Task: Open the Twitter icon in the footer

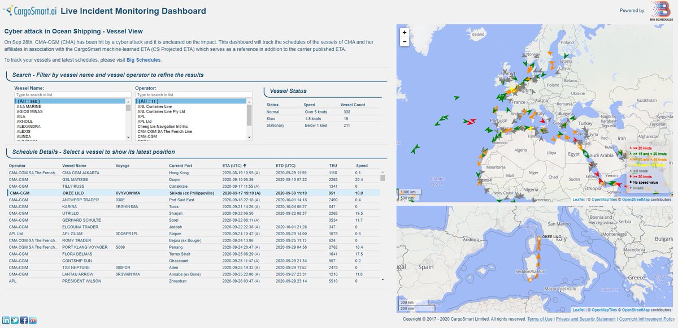Action: click(x=15, y=320)
